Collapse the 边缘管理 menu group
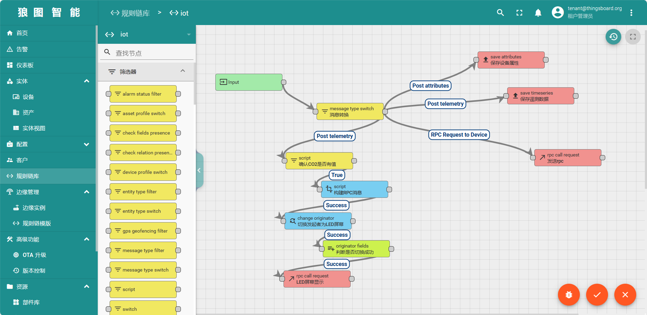Screen dimensions: 647x315 click(x=87, y=192)
